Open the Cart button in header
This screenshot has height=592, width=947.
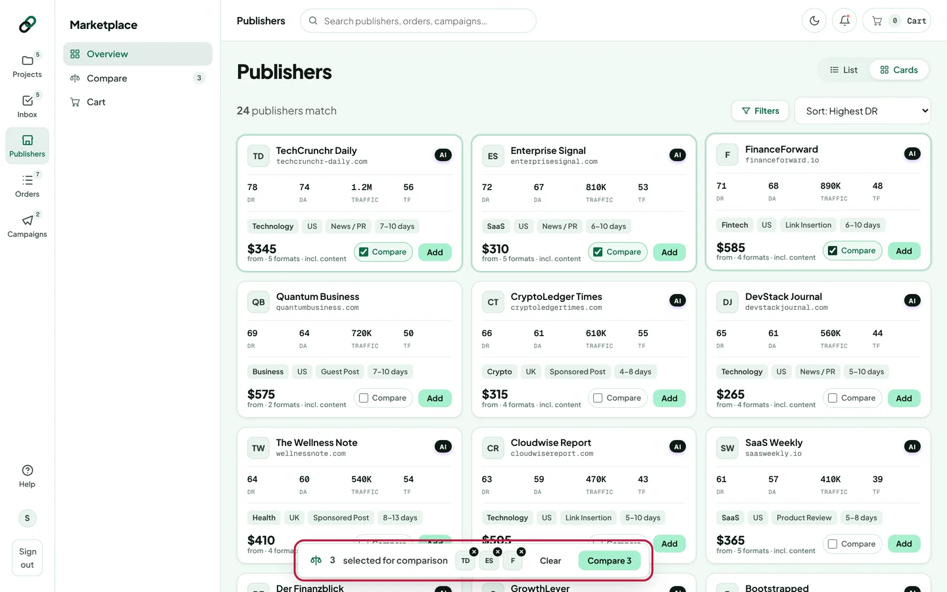pyautogui.click(x=896, y=21)
